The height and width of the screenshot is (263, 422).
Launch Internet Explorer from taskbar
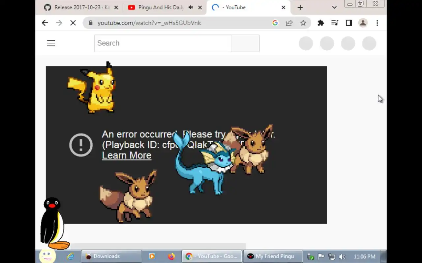[70, 256]
